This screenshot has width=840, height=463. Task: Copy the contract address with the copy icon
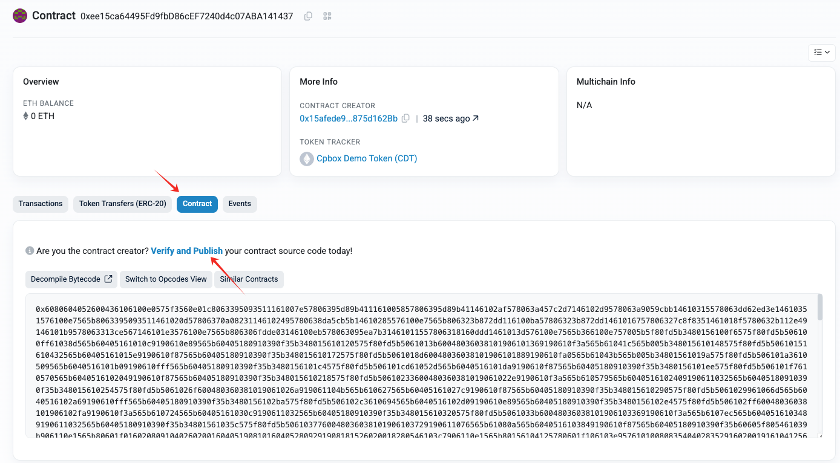tap(308, 16)
